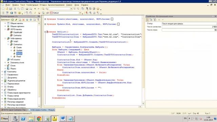The image size is (217, 122).
Task: Click the Статус field in the Properties panel
Action: coord(189,24)
